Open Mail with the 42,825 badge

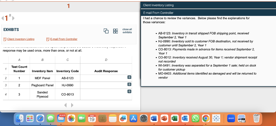coord(61,118)
